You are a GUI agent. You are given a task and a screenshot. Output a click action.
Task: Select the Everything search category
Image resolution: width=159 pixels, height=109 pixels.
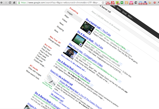pos(74,11)
